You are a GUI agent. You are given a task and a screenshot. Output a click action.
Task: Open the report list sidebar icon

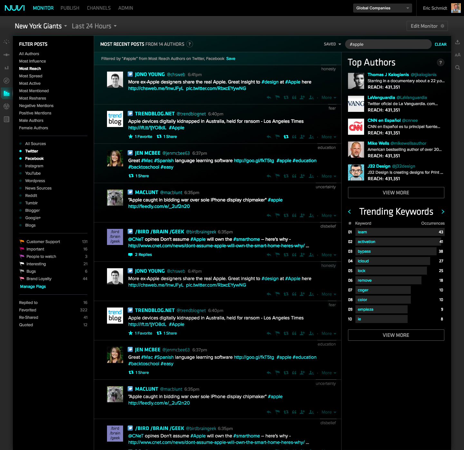(6, 119)
